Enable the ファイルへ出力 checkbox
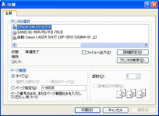159x116 pixels. tap(84, 53)
